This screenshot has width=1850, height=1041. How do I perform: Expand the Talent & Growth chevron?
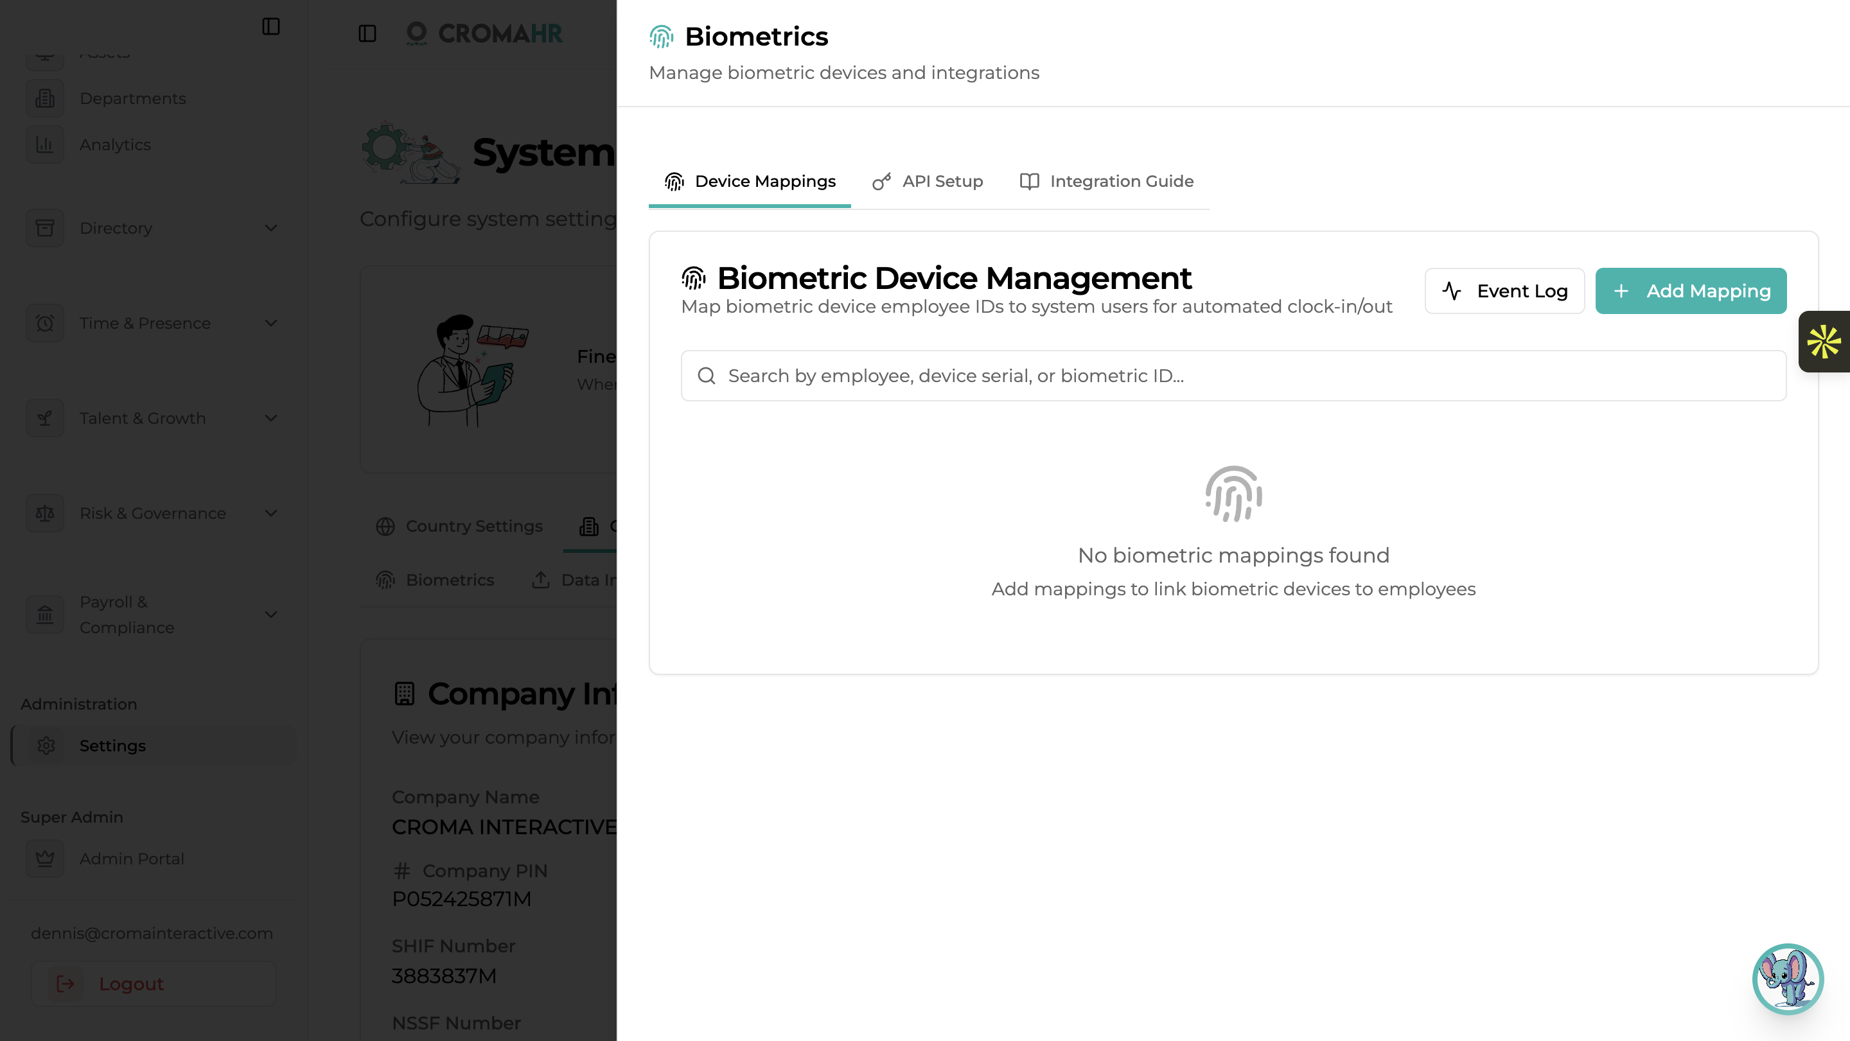tap(270, 419)
